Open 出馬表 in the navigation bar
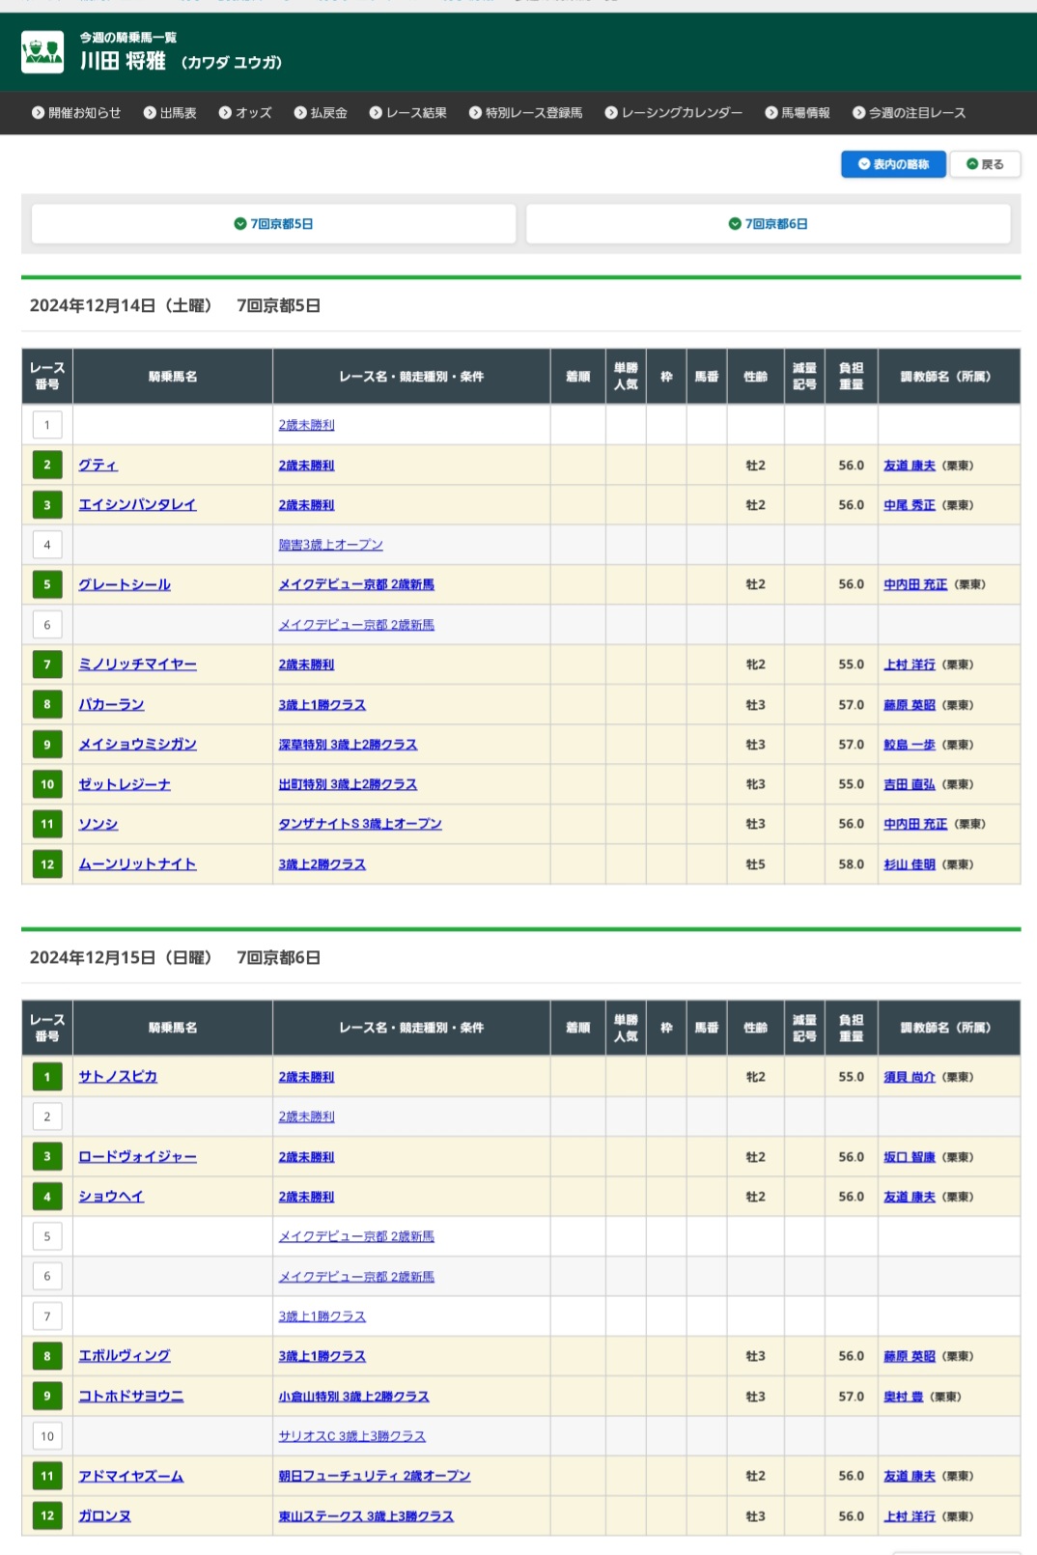Viewport: 1037px width, 1555px height. pos(170,113)
